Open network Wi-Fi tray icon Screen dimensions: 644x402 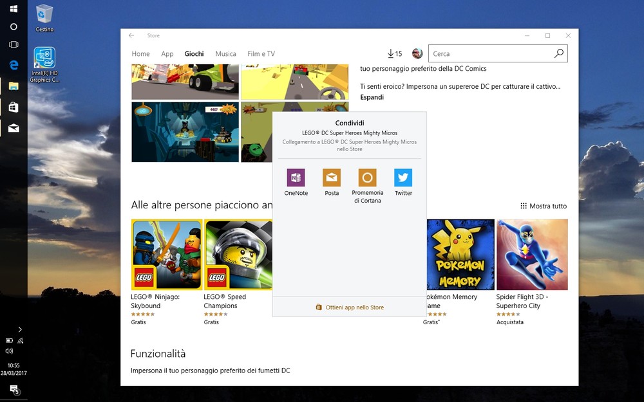[20, 340]
